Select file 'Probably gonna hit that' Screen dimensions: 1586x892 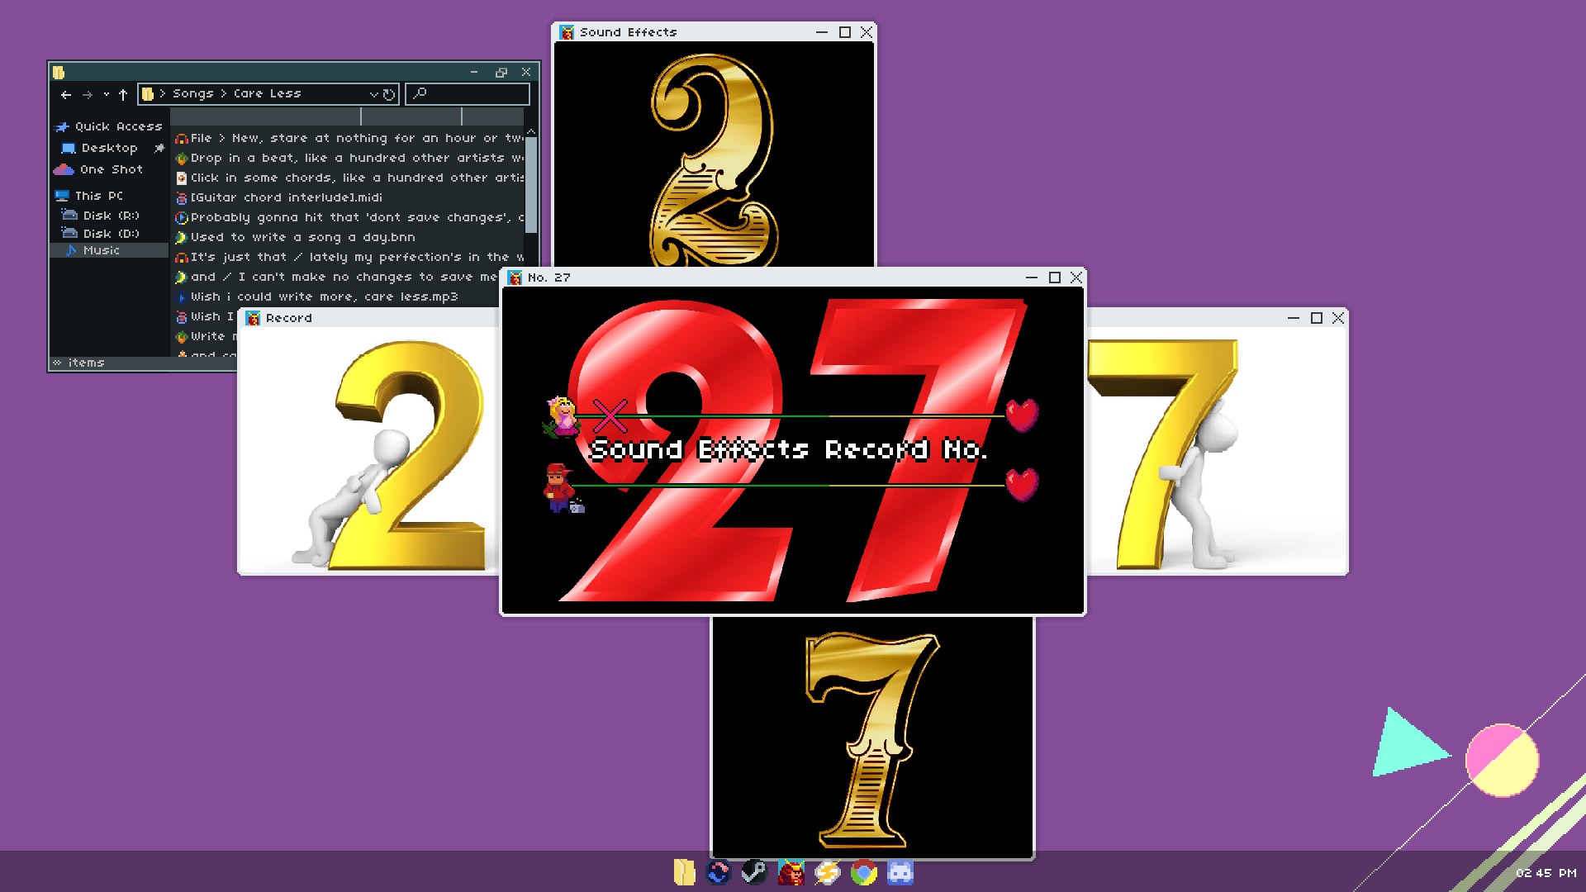349,217
